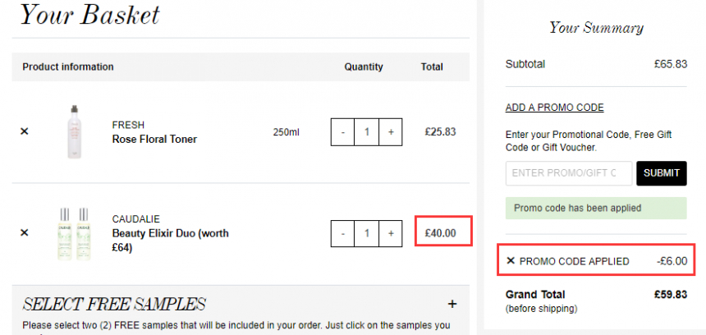
Task: Increase Beauty Elixir Duo quantity
Action: tap(391, 233)
